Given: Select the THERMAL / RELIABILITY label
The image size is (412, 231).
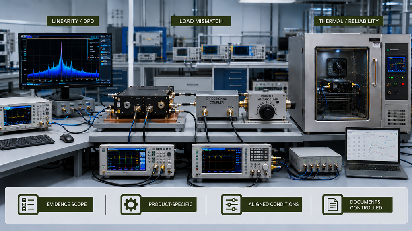Looking at the screenshot, I should click(349, 21).
